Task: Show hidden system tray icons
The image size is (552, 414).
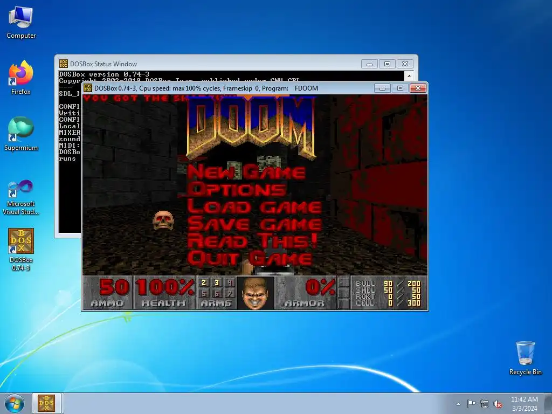Action: pos(458,404)
